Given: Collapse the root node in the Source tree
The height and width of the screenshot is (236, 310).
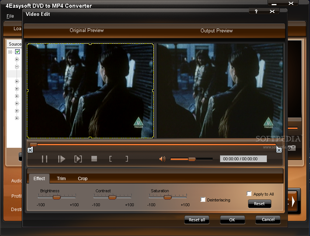Looking at the screenshot, I should (x=10, y=52).
